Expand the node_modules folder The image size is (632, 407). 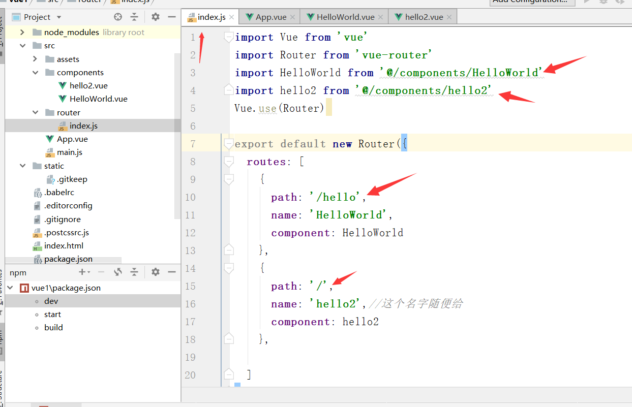[x=22, y=33]
